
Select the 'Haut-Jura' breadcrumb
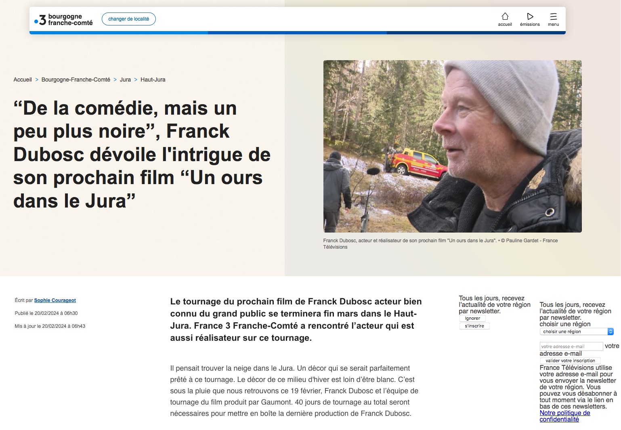(x=153, y=80)
